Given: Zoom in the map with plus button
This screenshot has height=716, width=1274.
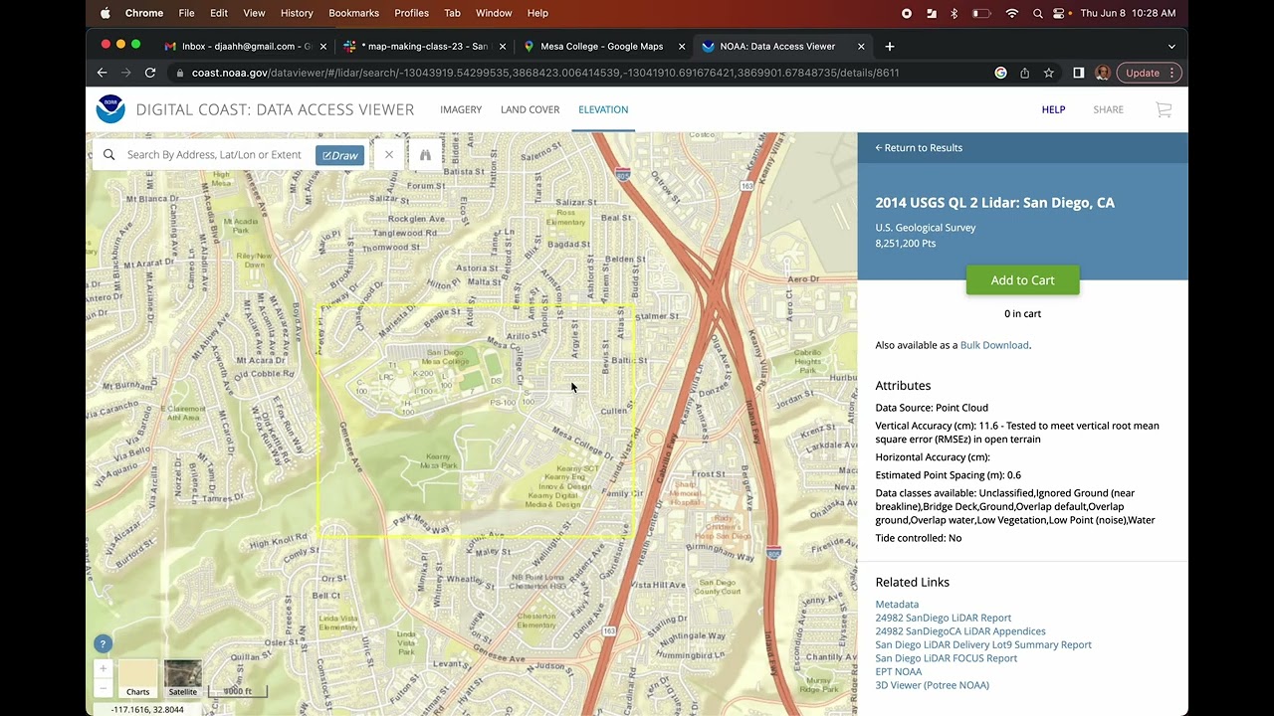Looking at the screenshot, I should [x=103, y=668].
